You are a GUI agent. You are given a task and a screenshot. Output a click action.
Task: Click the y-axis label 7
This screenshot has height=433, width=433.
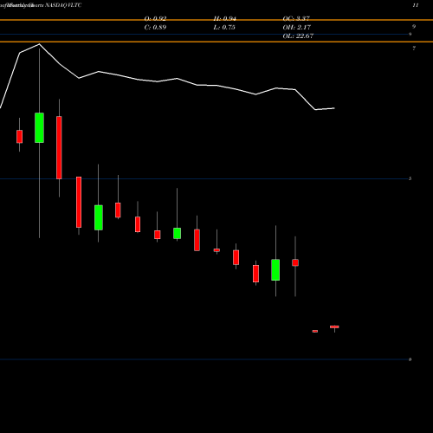[x=414, y=48]
